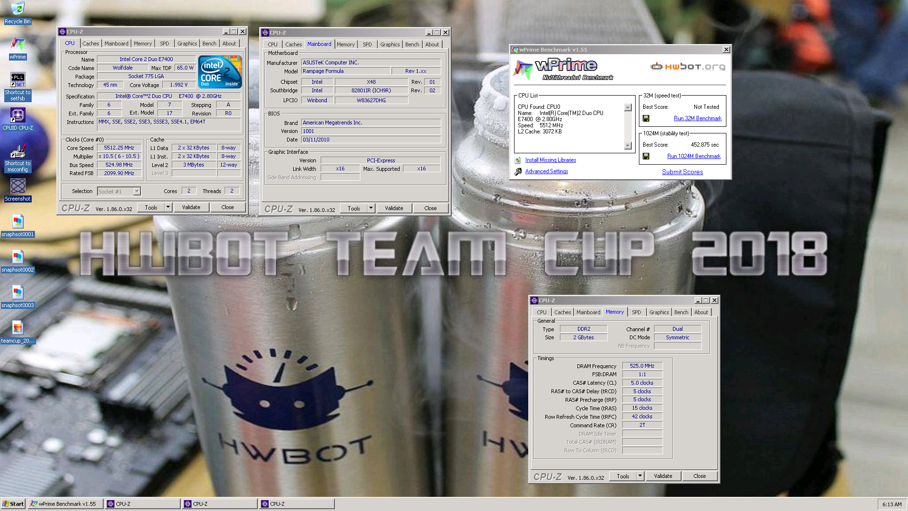The height and width of the screenshot is (511, 908).
Task: Click the hwbot.org logo in wPrime window
Action: click(x=688, y=67)
